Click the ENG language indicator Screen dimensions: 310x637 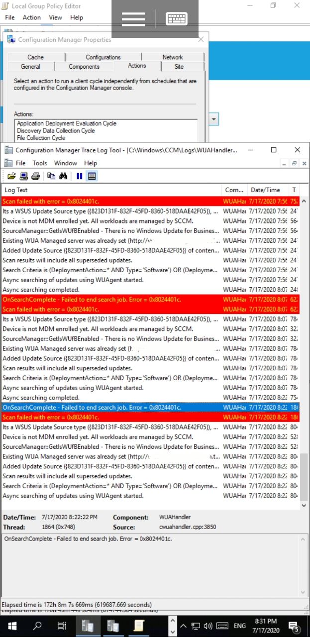[x=240, y=626]
